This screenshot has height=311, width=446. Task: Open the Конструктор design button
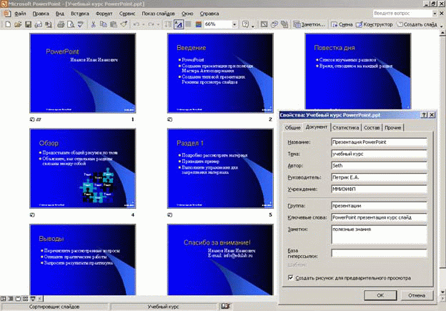(x=375, y=24)
